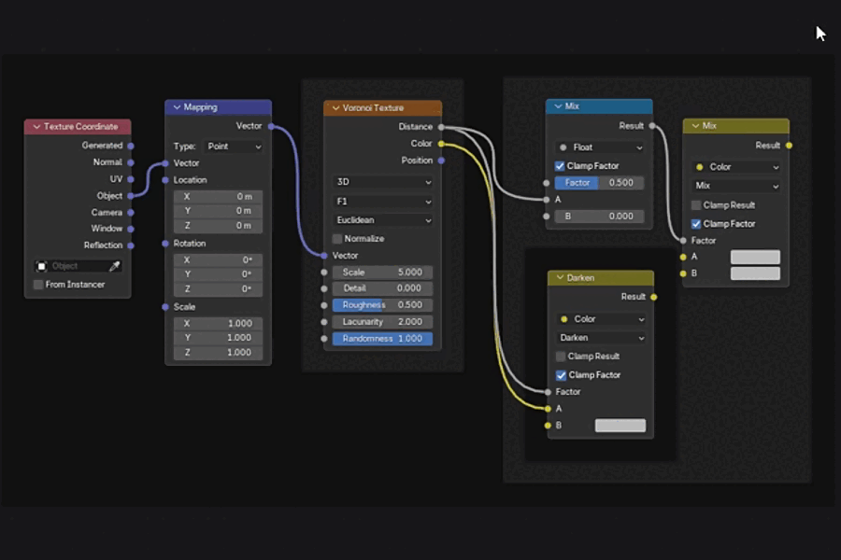Click the object field icon in Texture Coordinate
Image resolution: width=841 pixels, height=560 pixels.
point(41,266)
